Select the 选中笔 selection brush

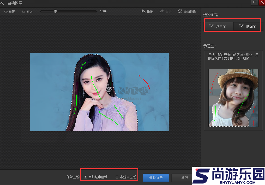pyautogui.click(x=219, y=26)
